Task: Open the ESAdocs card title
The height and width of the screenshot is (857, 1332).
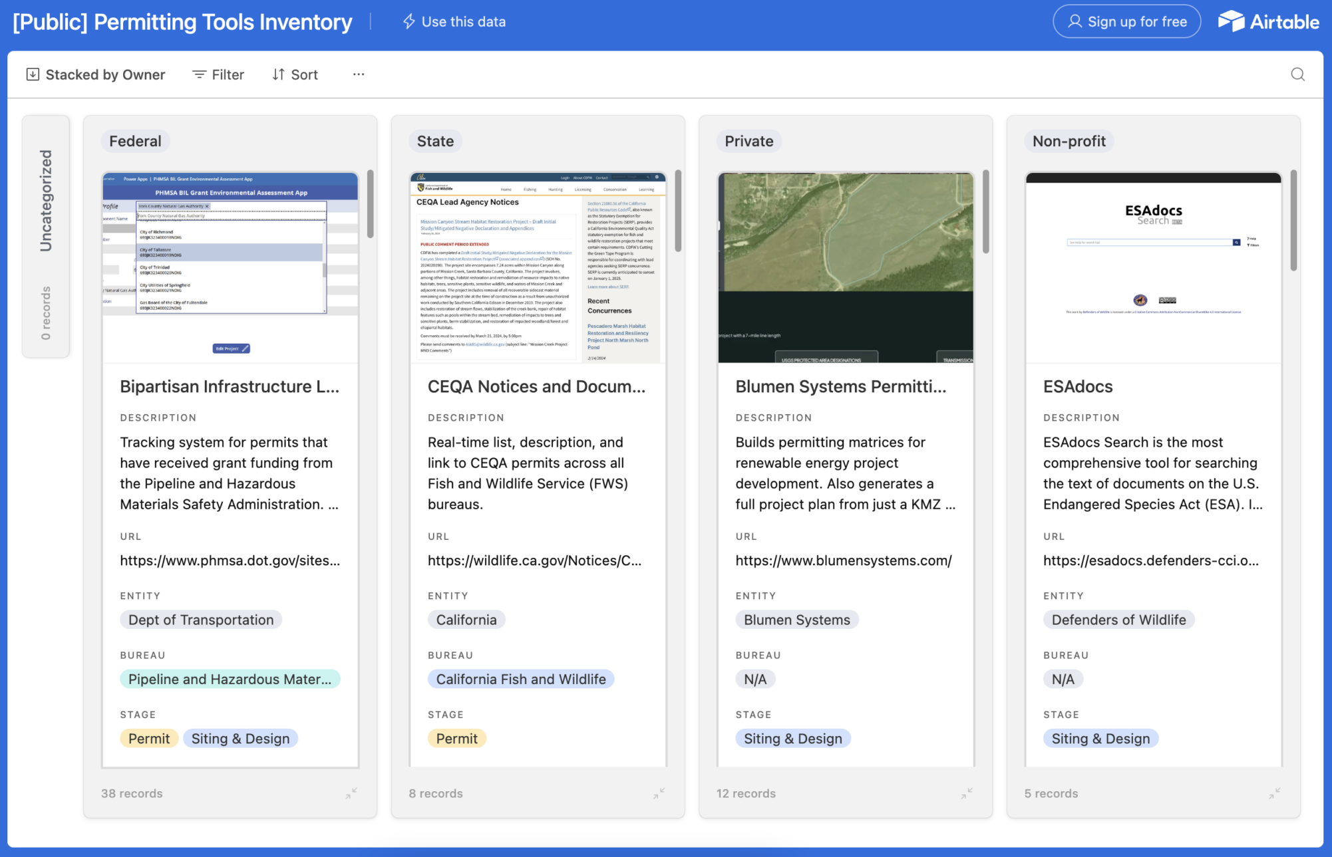Action: coord(1077,386)
